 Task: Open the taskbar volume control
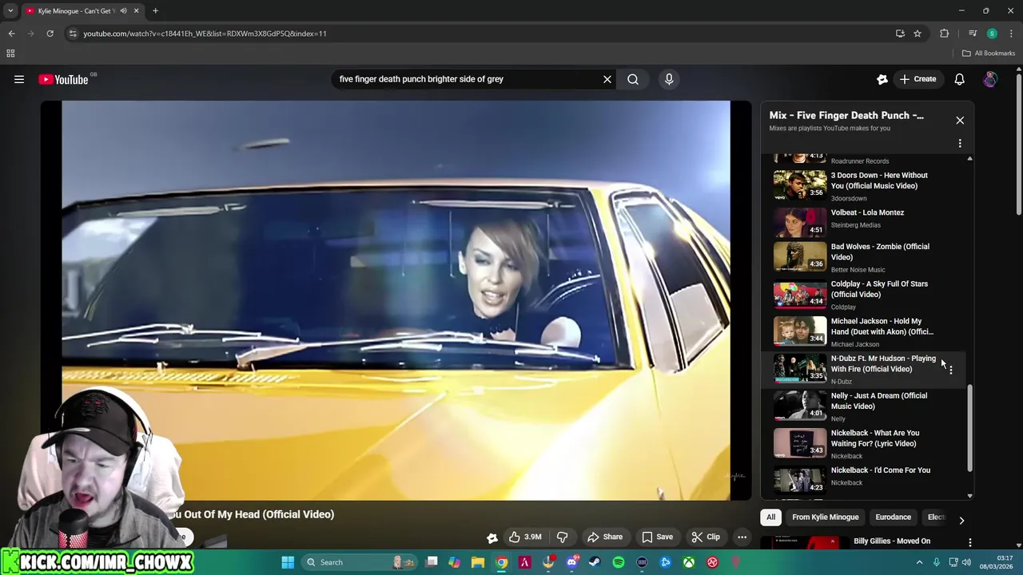(966, 562)
